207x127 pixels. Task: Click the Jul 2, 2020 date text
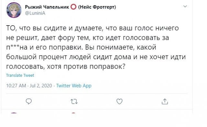41,86
